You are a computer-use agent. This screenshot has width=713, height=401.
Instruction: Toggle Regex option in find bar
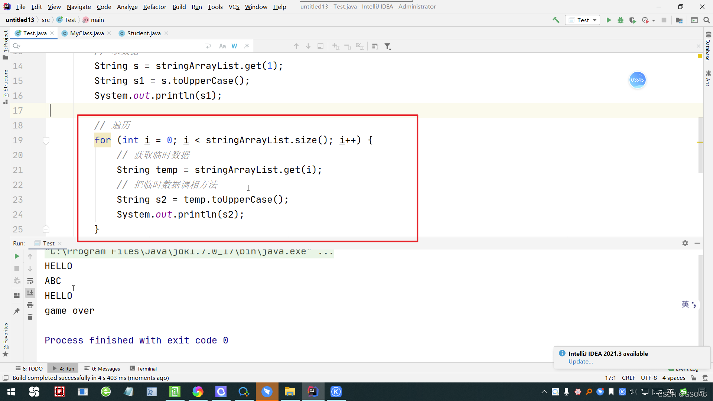246,46
